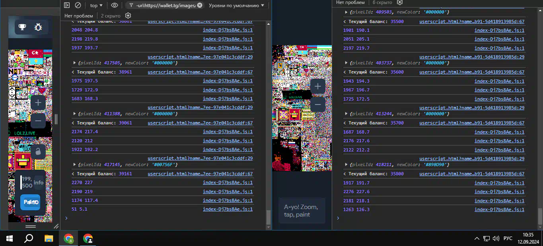Open the taskbar search magnifier
This screenshot has height=246, width=543.
coord(29,238)
